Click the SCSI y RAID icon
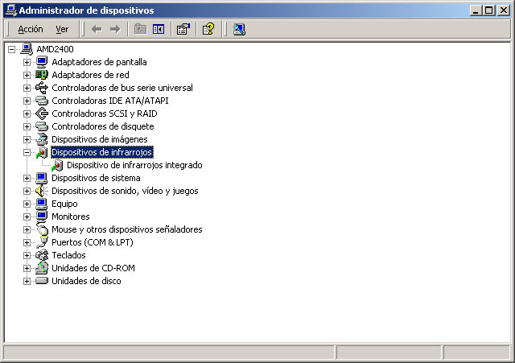Viewport: 515px width, 363px height. click(x=42, y=113)
